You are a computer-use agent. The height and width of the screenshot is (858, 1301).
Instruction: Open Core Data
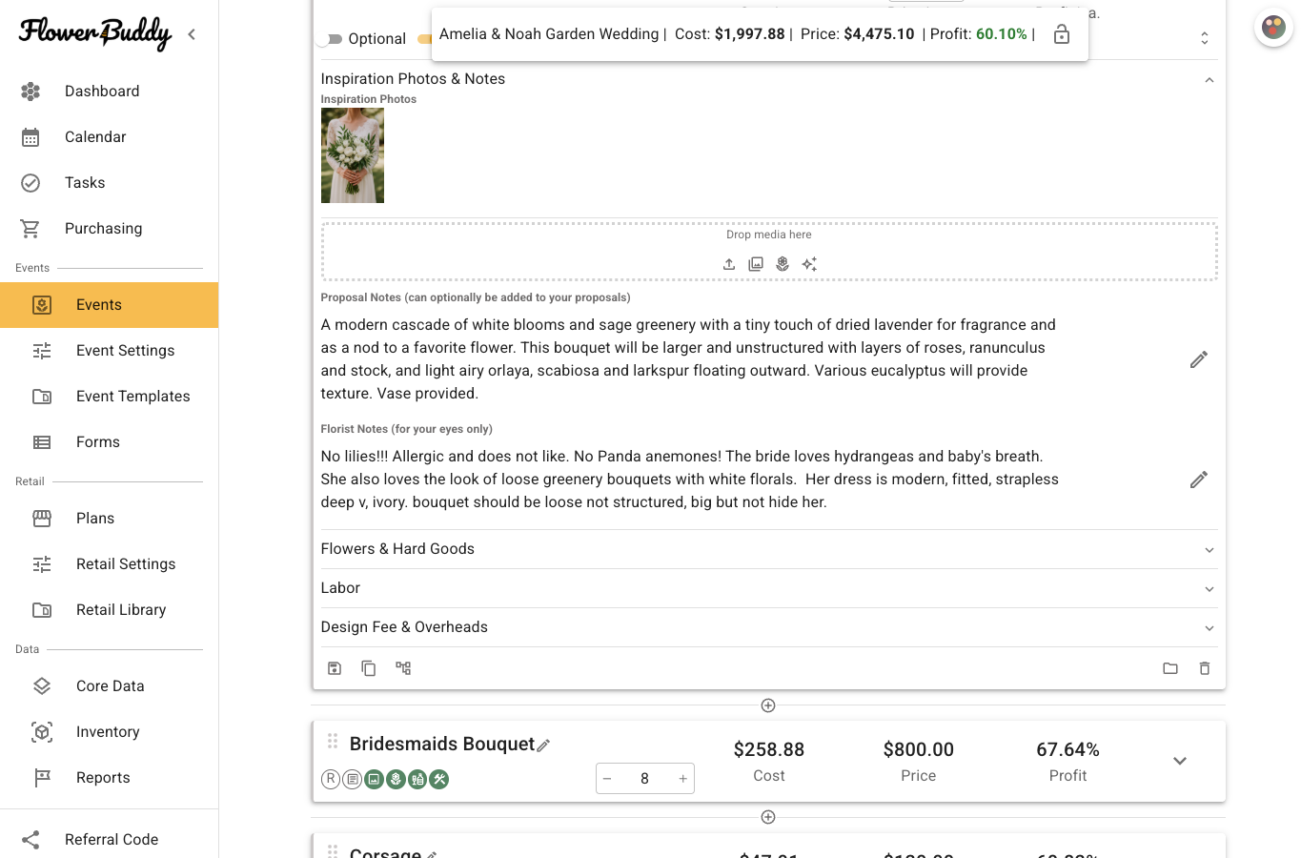click(x=109, y=686)
